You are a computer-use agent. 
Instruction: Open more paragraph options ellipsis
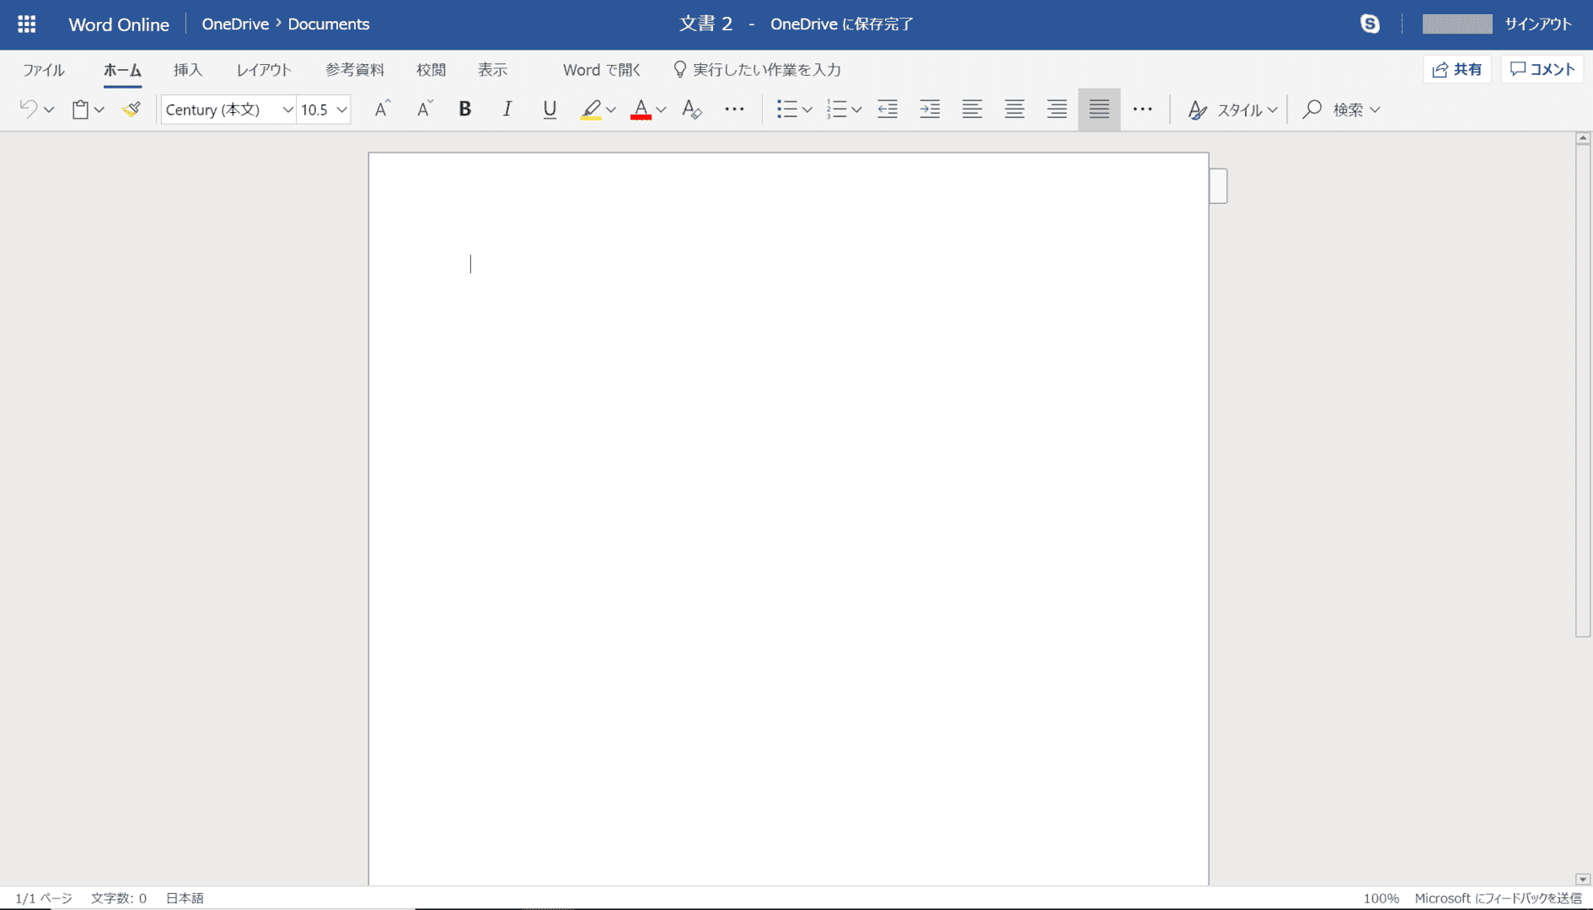point(1142,109)
